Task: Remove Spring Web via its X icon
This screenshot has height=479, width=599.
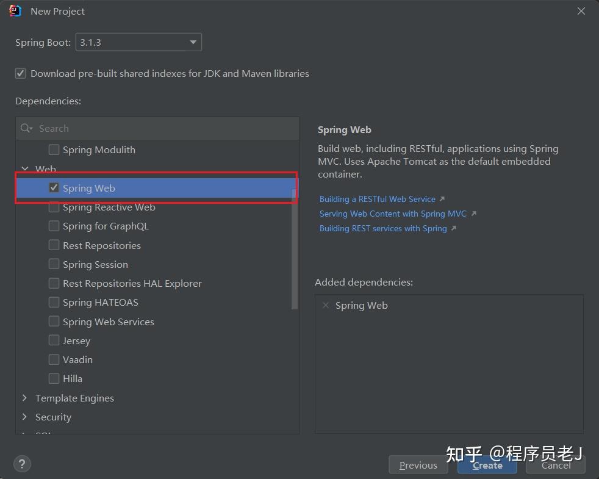Action: tap(326, 305)
